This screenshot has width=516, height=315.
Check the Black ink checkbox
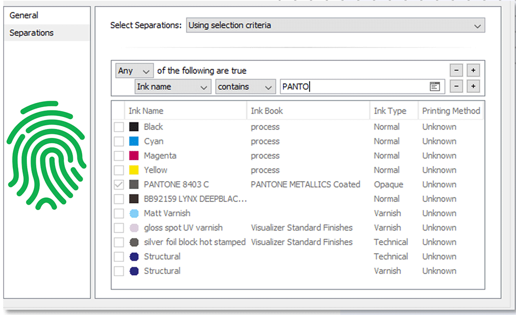point(119,127)
